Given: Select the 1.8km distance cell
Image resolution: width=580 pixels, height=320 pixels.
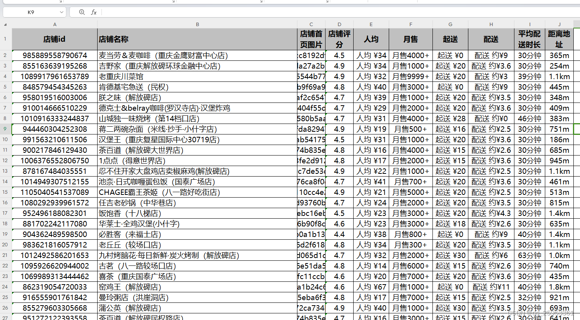Looking at the screenshot, I should tap(559, 287).
